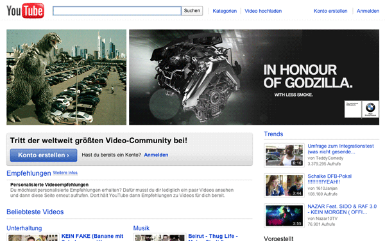Image resolution: width=385 pixels, height=241 pixels.
Task: Click the In Honour of Godzilla banner
Action: point(254,77)
